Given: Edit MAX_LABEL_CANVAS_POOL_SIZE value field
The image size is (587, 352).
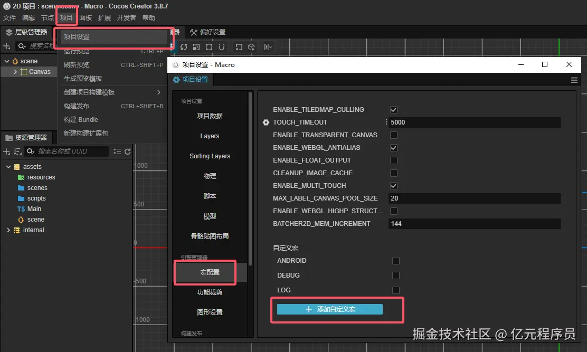Looking at the screenshot, I should [475, 198].
